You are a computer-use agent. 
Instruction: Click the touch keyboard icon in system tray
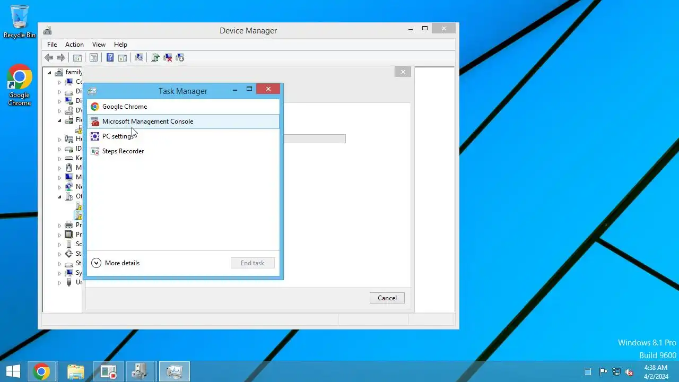587,372
